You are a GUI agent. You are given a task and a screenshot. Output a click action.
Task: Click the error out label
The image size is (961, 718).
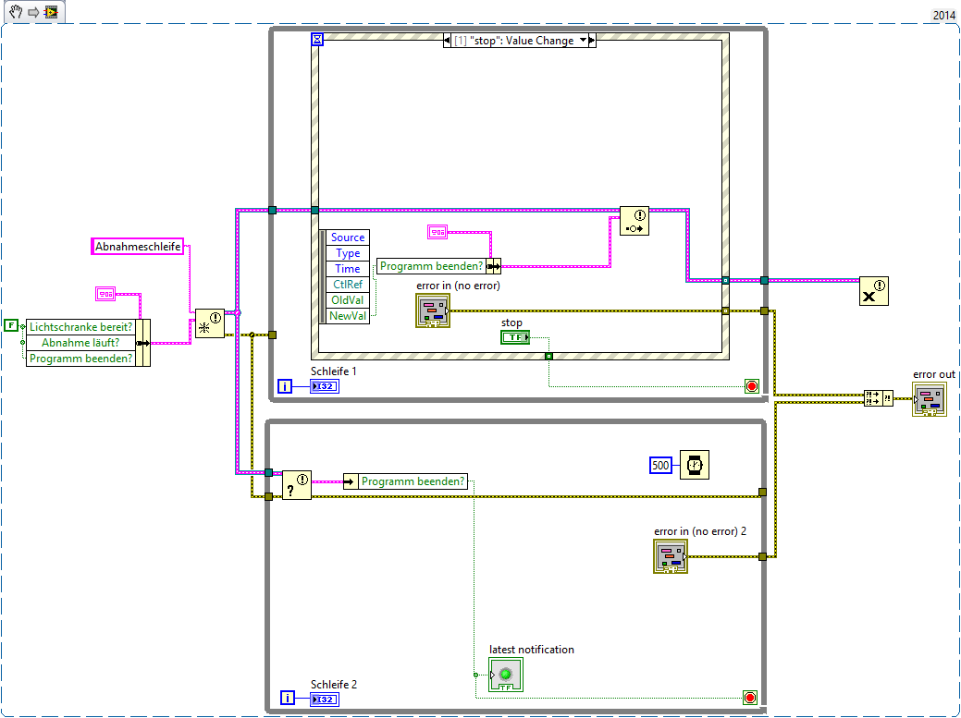coord(934,374)
